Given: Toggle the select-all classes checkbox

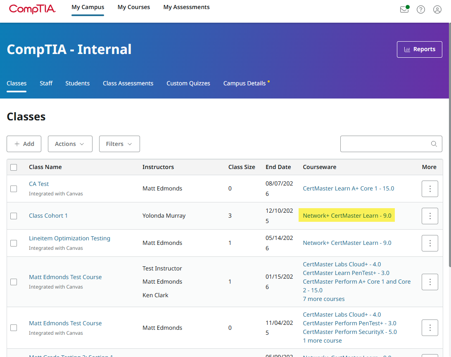Looking at the screenshot, I should 14,167.
